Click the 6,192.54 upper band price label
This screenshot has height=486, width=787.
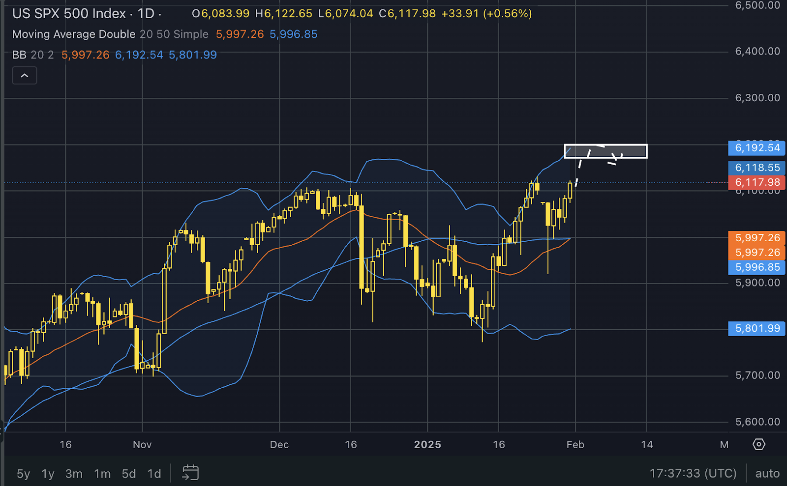[x=757, y=148]
